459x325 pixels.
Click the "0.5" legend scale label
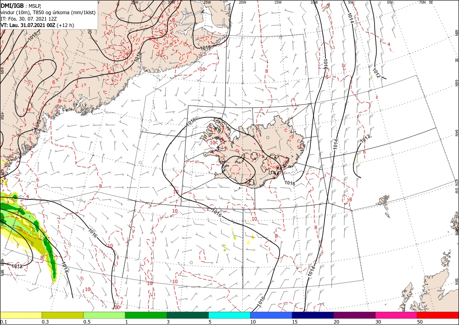[87, 322]
